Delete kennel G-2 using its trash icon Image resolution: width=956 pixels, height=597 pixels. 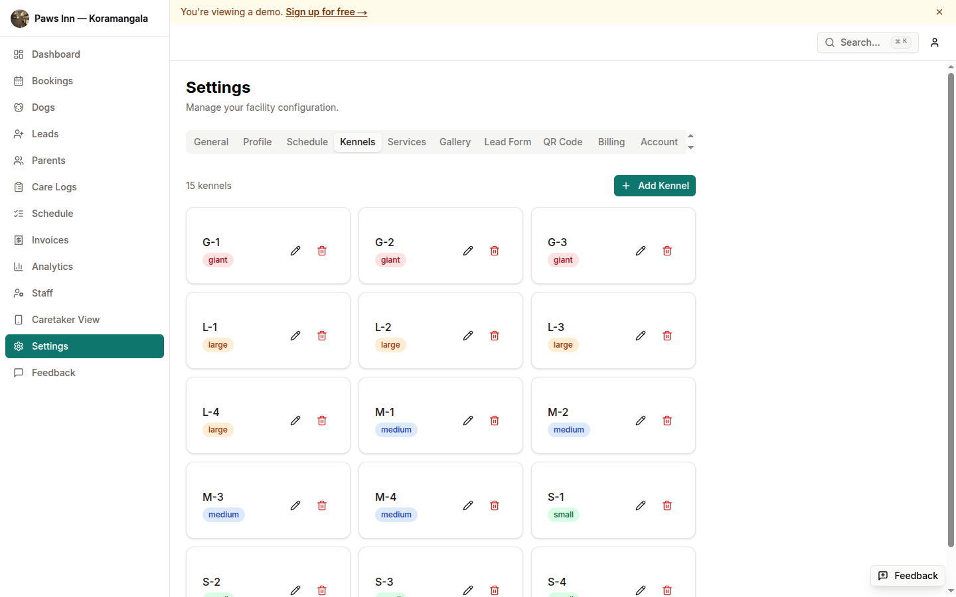pos(495,251)
